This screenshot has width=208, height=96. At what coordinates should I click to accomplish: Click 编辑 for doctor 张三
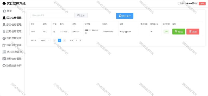click(179, 32)
